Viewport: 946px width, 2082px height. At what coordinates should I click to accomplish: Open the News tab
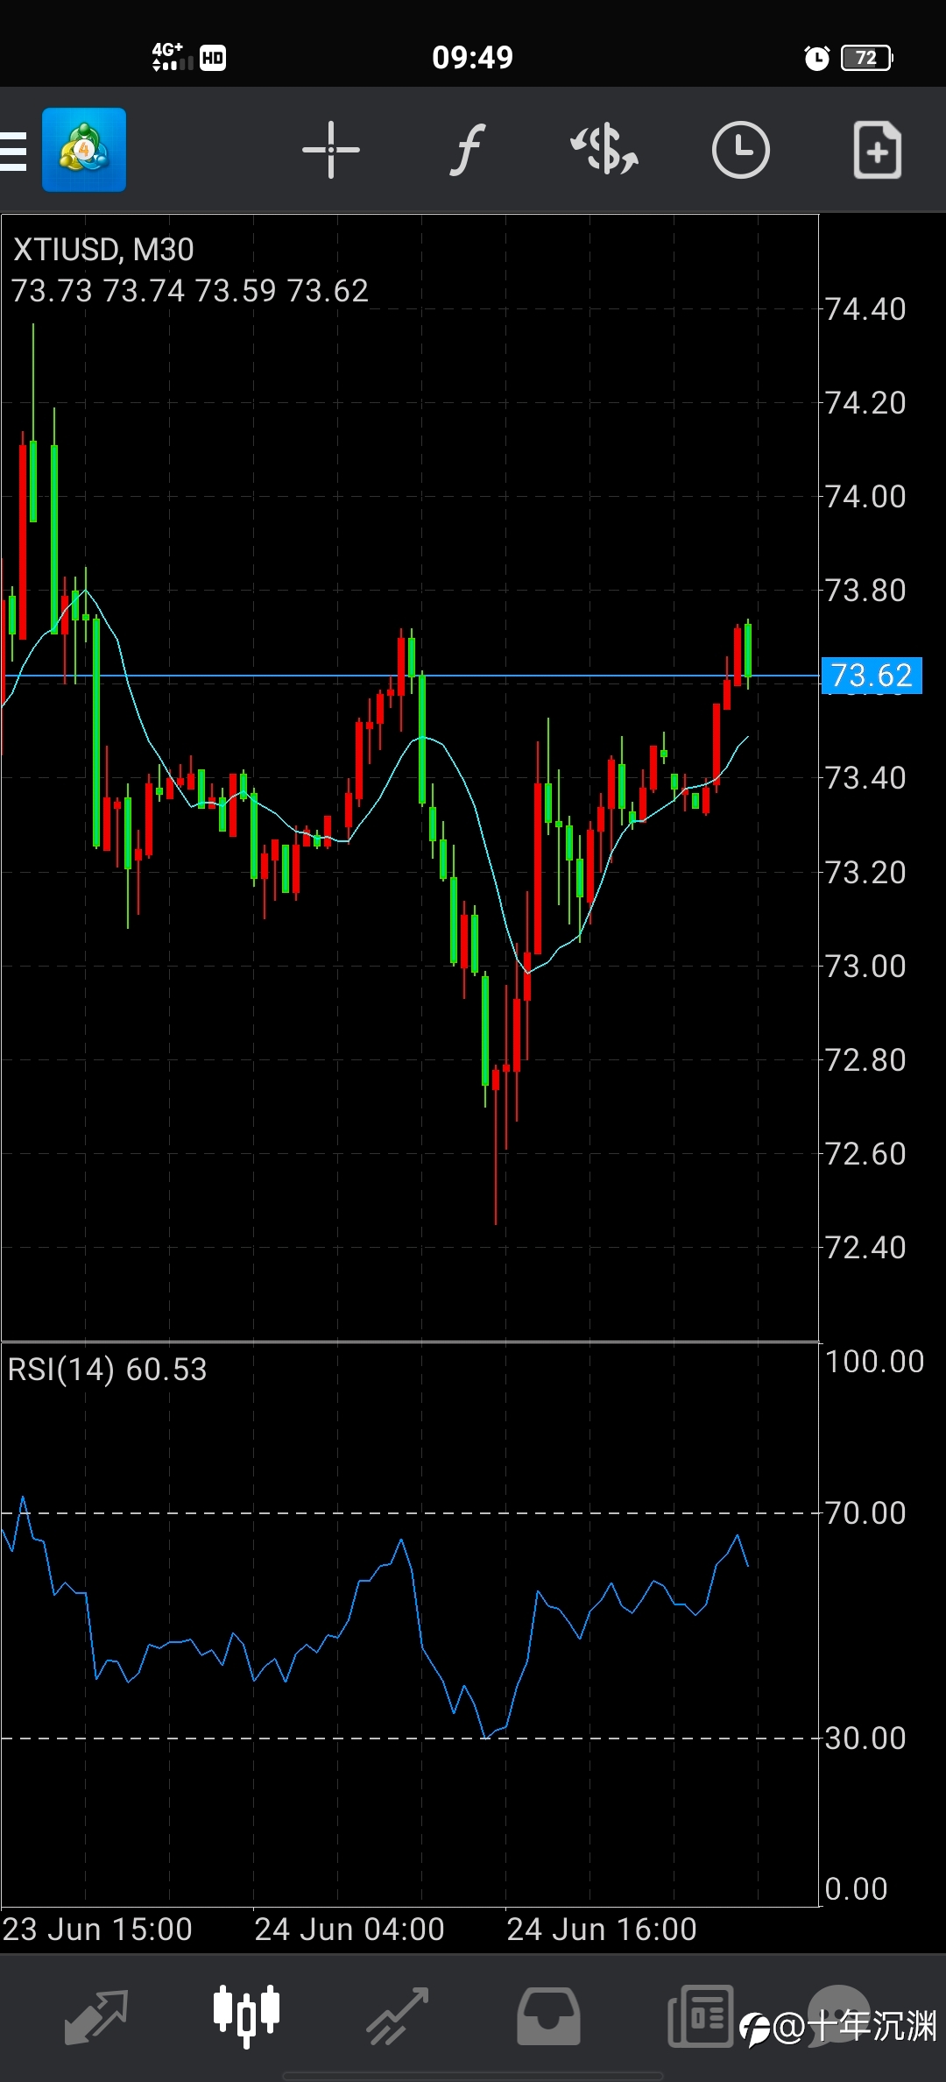tap(700, 2015)
